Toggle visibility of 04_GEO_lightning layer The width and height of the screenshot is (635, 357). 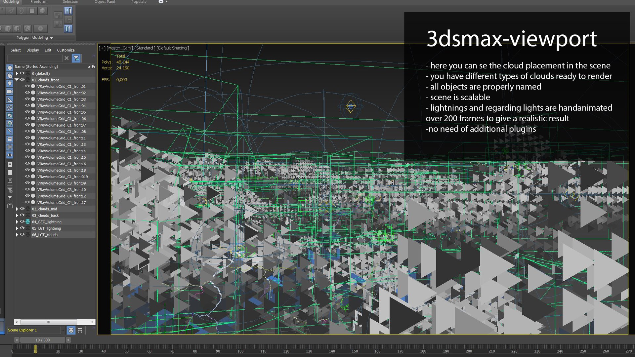[22, 221]
